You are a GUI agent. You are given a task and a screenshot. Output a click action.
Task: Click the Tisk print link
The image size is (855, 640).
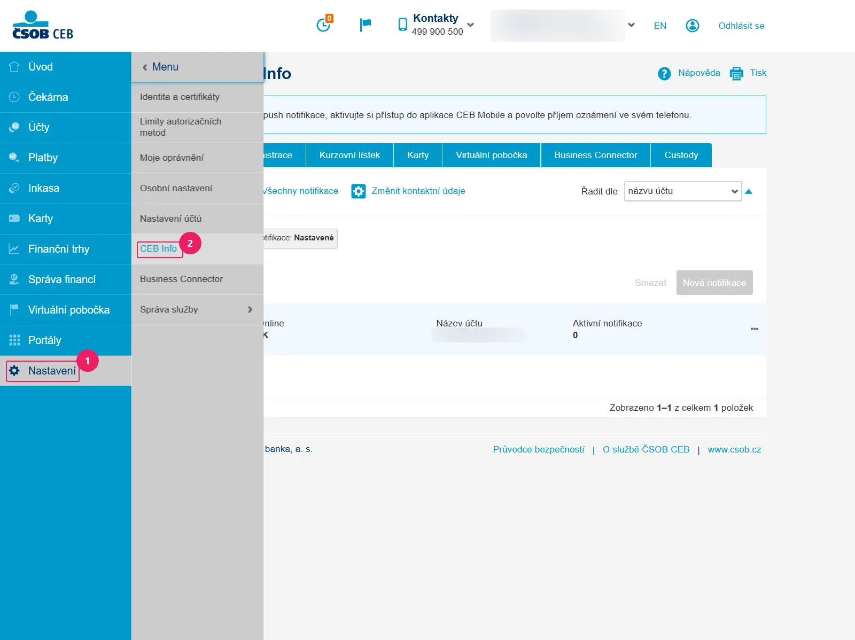pyautogui.click(x=758, y=73)
